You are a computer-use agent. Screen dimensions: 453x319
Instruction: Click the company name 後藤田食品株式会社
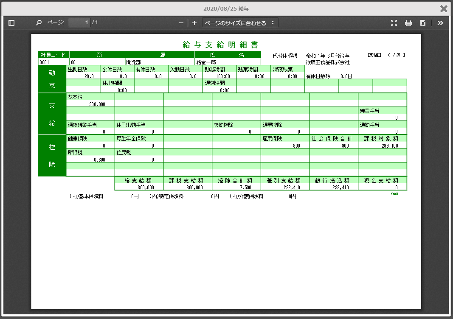[x=328, y=62]
